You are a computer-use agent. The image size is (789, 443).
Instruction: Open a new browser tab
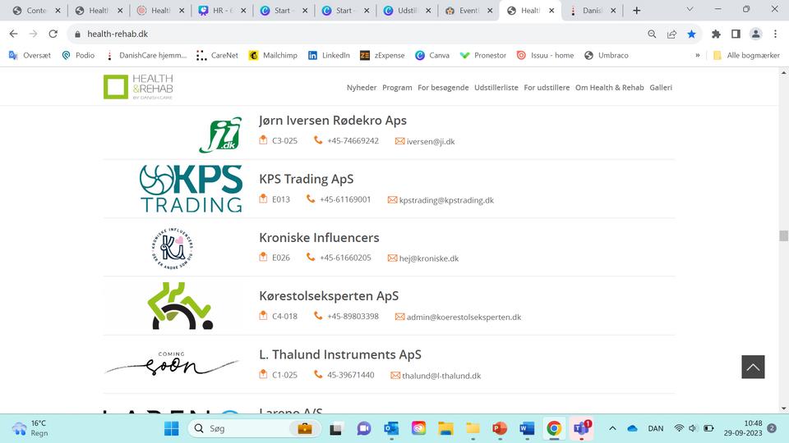pyautogui.click(x=636, y=10)
